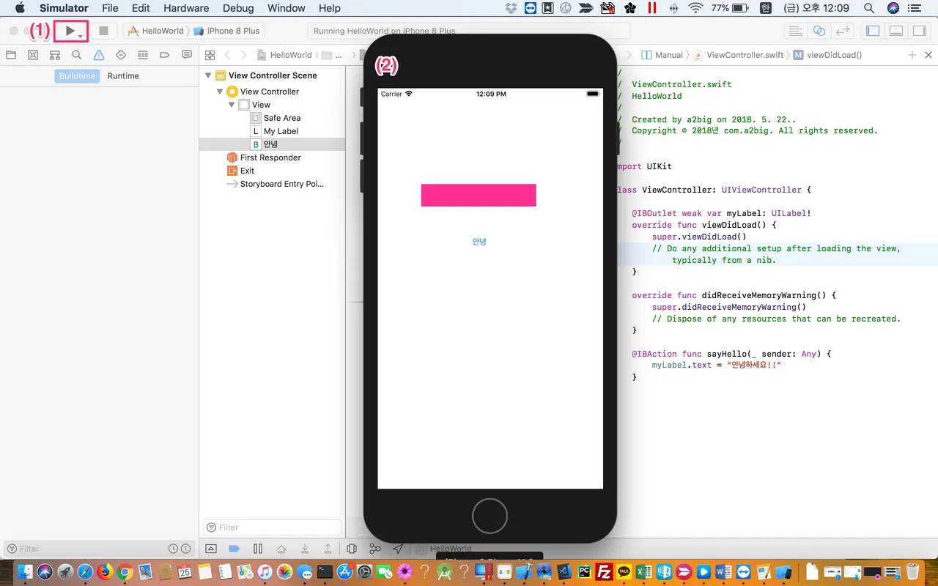
Task: Collapse View Controller Scene disclosure triangle
Action: (208, 75)
